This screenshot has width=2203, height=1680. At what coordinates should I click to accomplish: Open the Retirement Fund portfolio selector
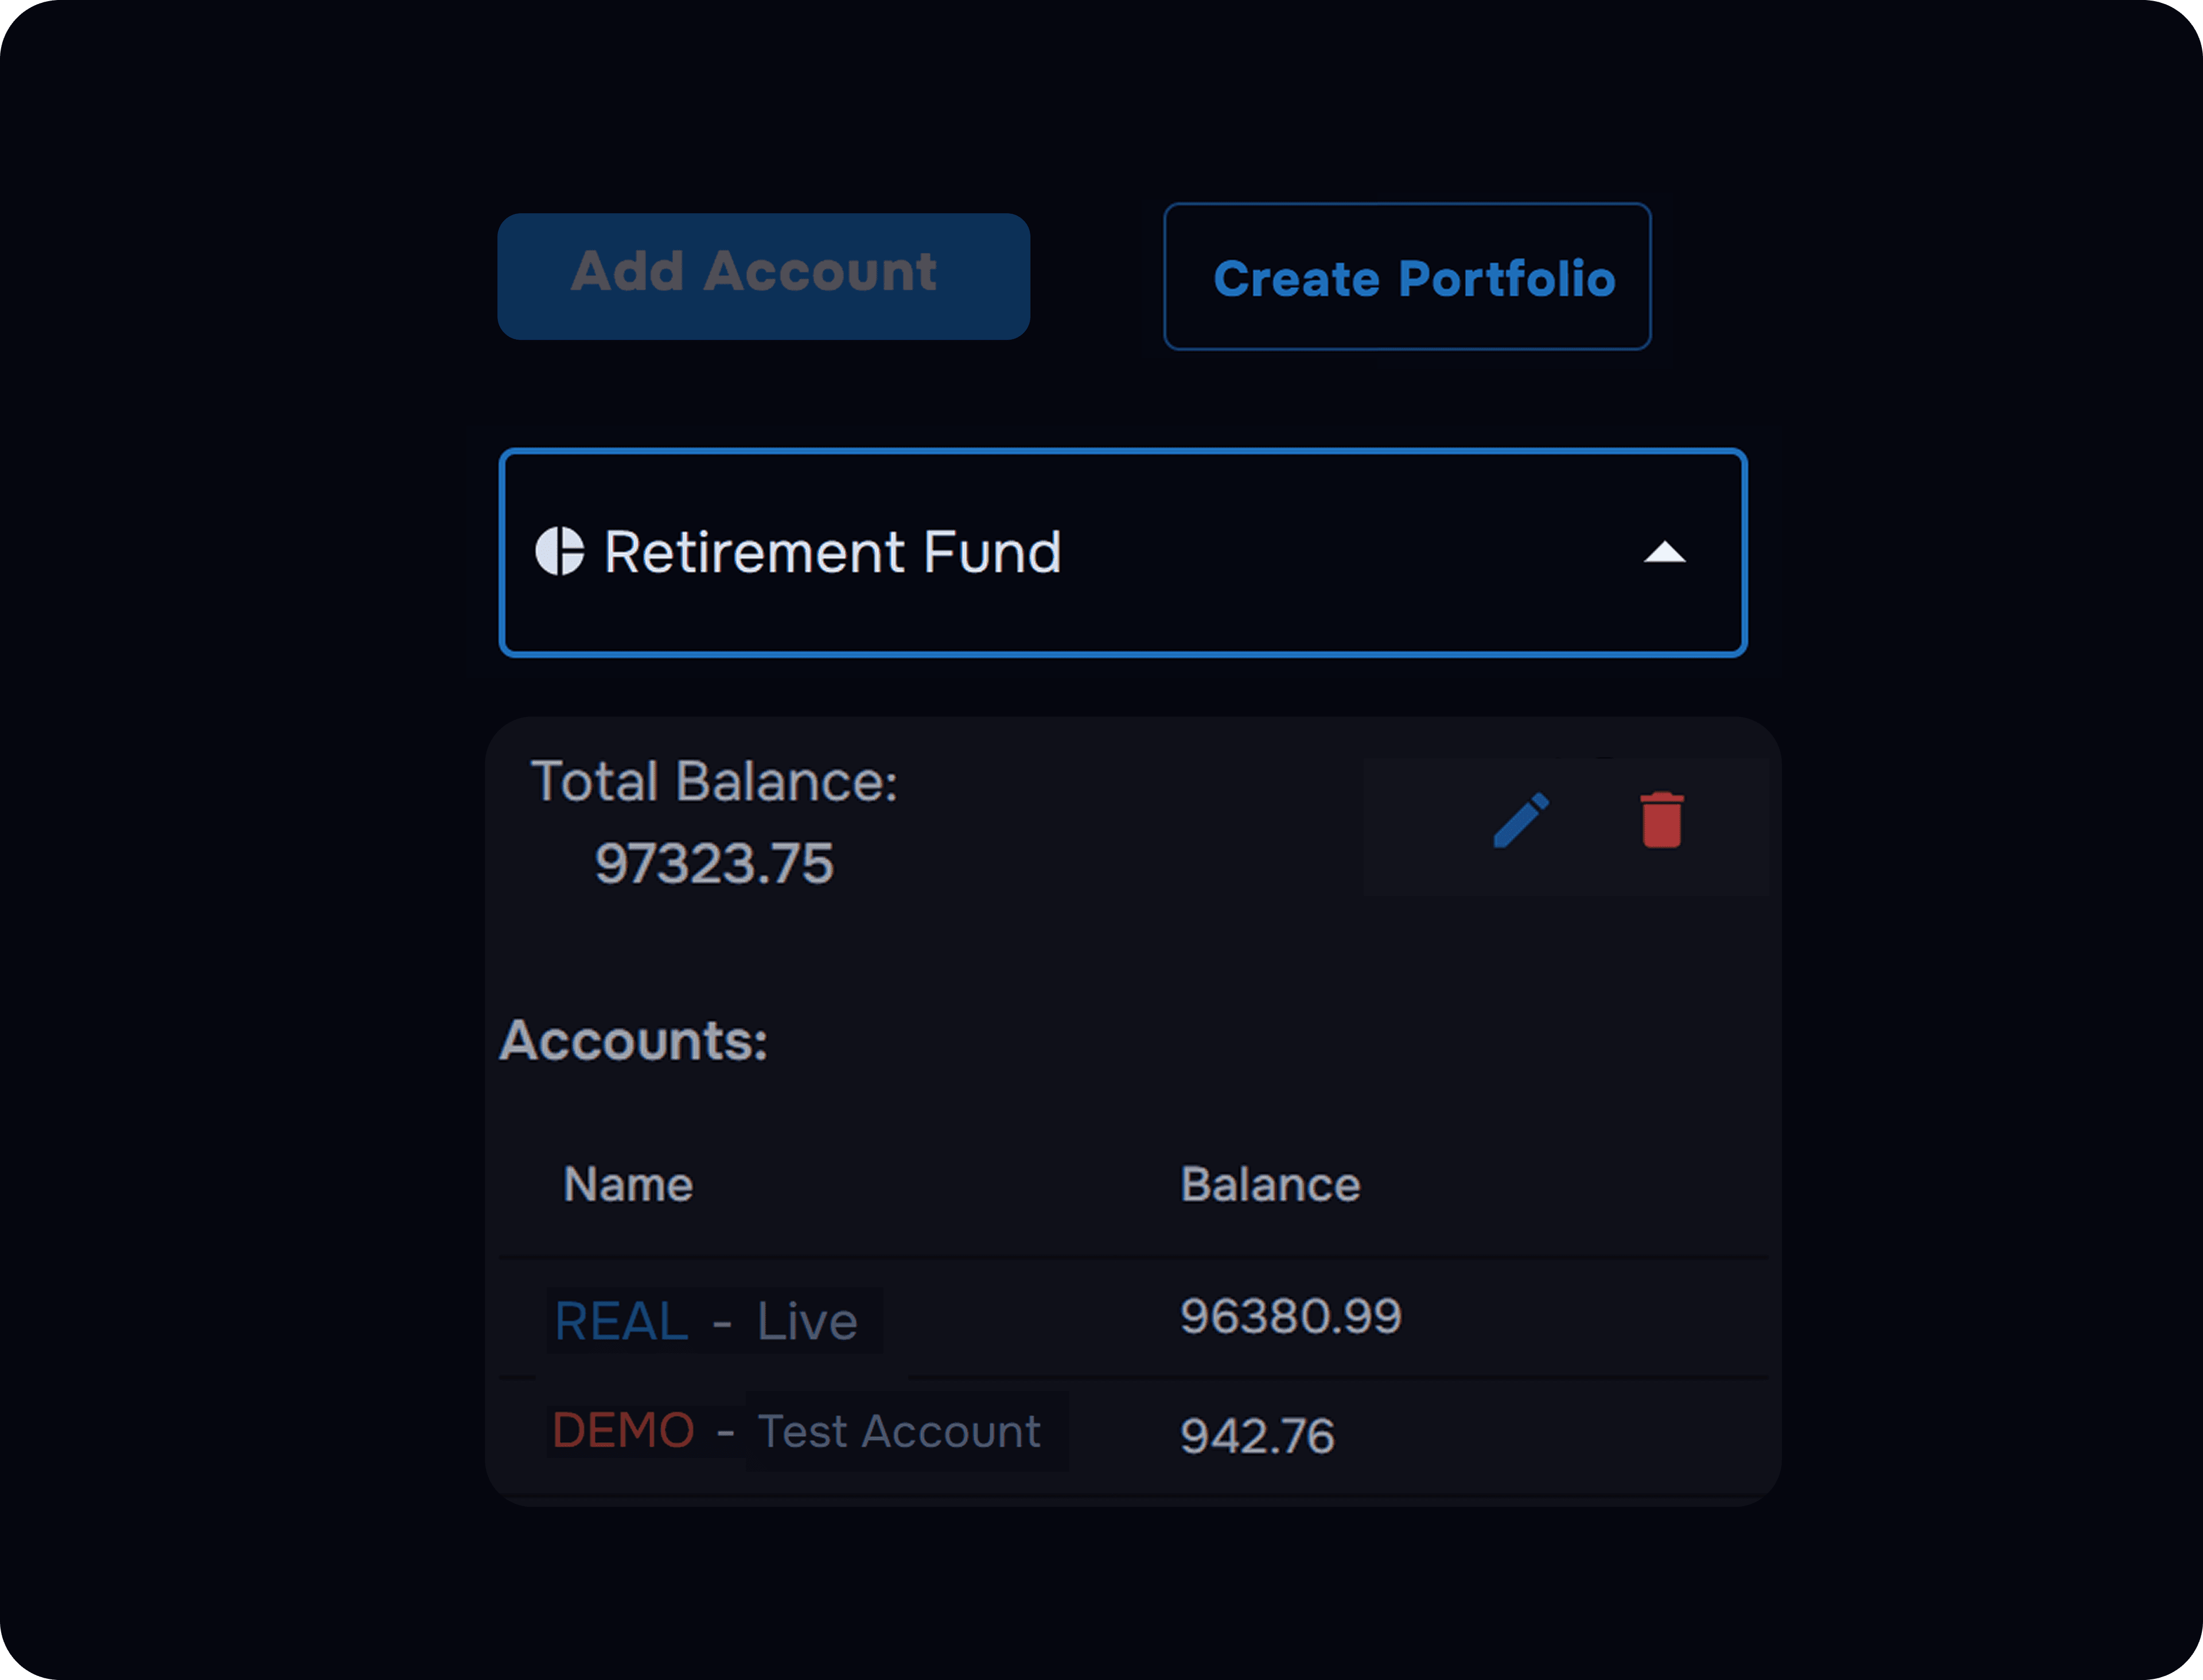[1122, 553]
